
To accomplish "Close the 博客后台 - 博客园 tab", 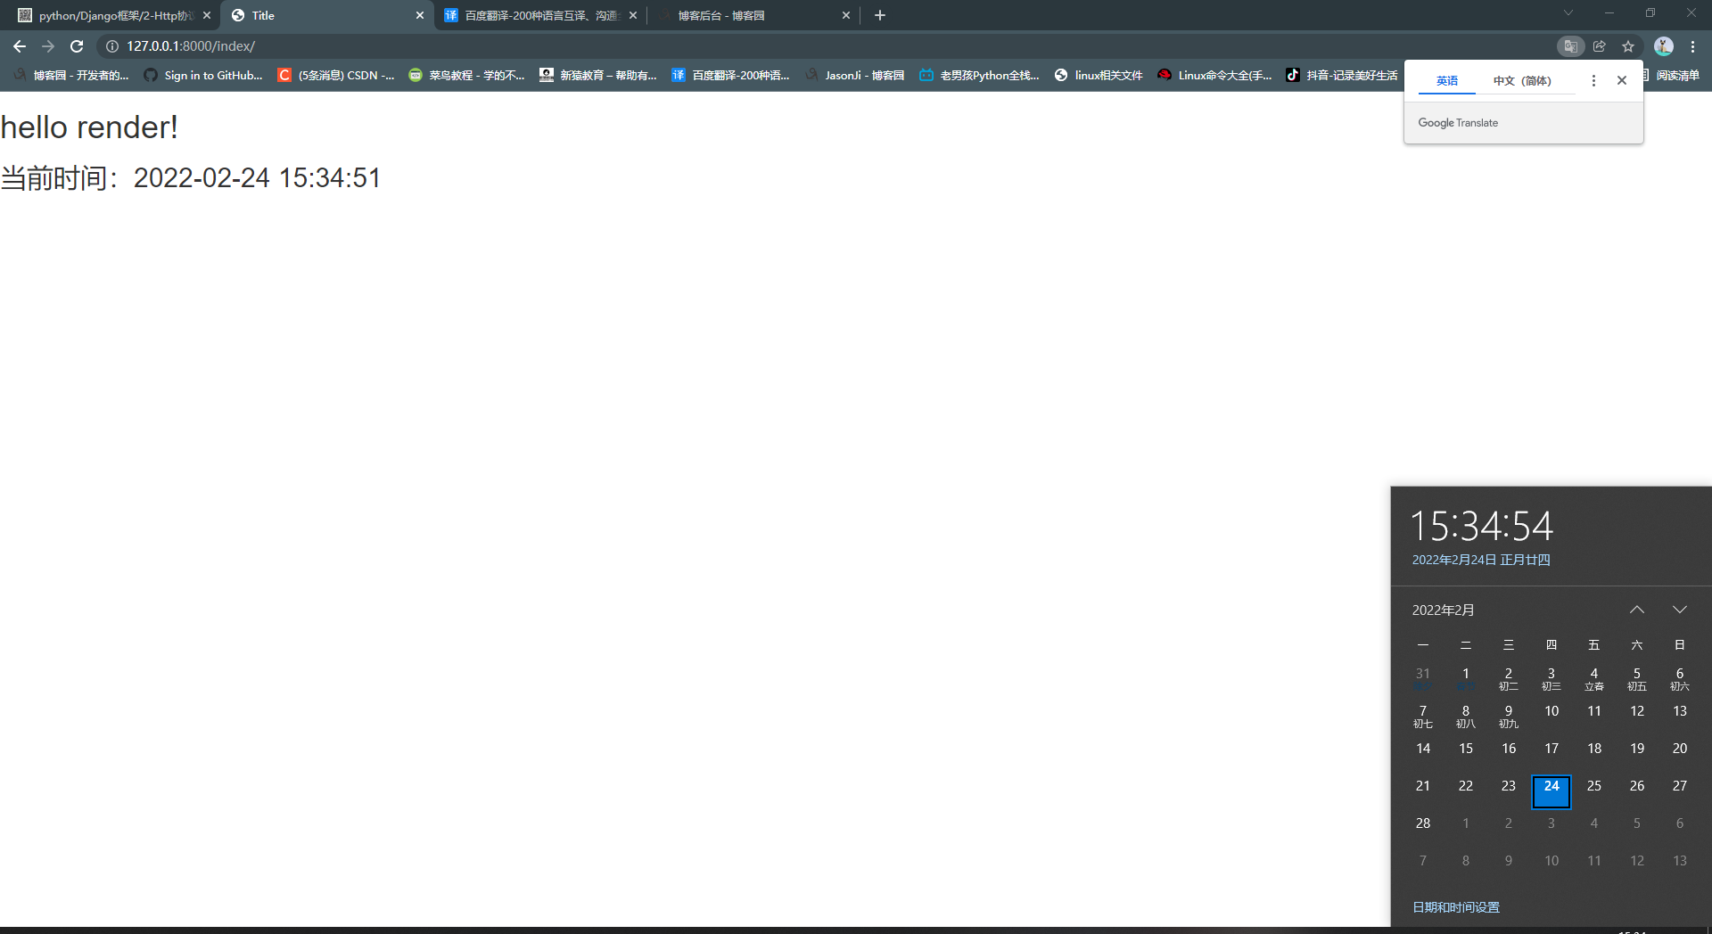I will point(846,15).
